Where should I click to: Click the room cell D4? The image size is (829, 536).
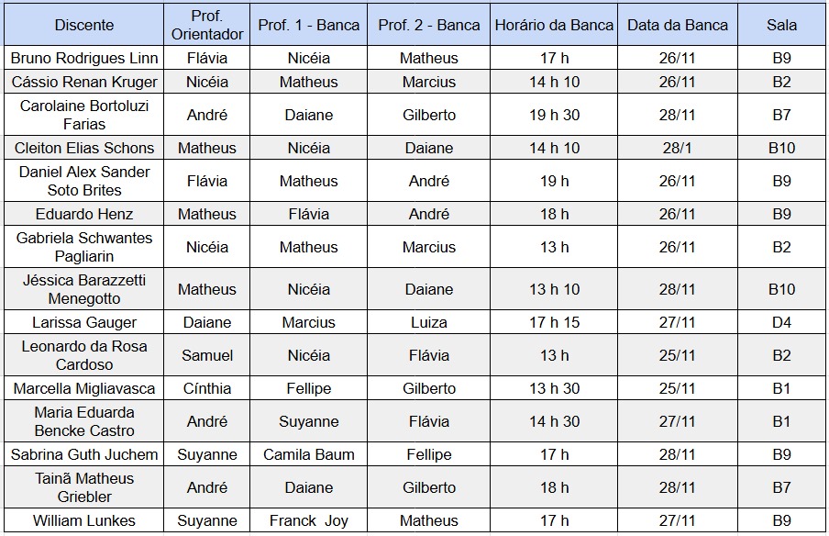tap(781, 322)
